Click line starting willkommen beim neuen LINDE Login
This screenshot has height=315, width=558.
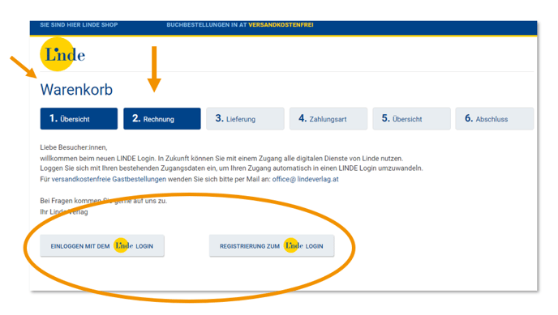[221, 159]
